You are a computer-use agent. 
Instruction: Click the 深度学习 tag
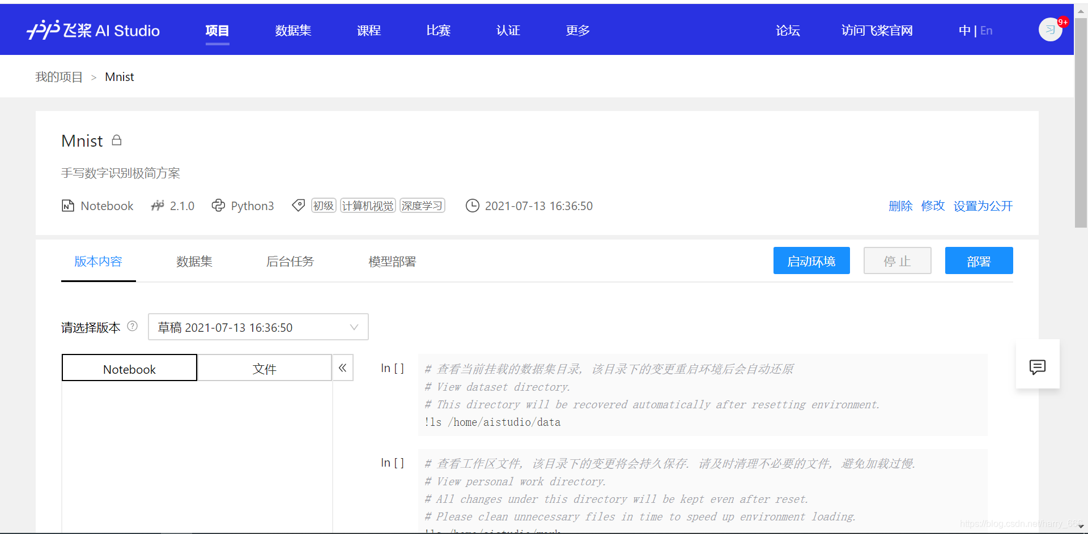[x=422, y=206]
